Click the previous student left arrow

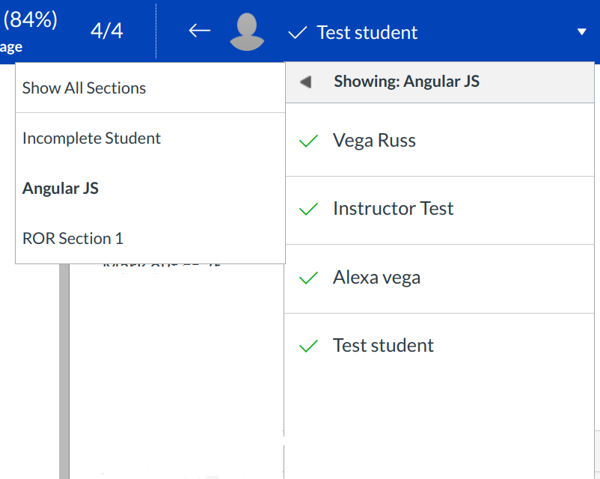(x=199, y=31)
